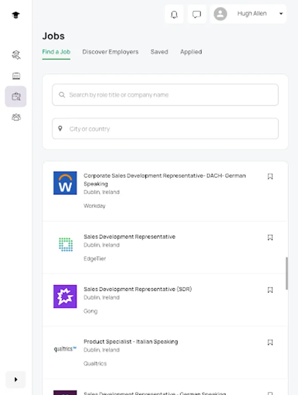
Task: Open Product Specialist - Italian Speaking listing
Action: [131, 342]
